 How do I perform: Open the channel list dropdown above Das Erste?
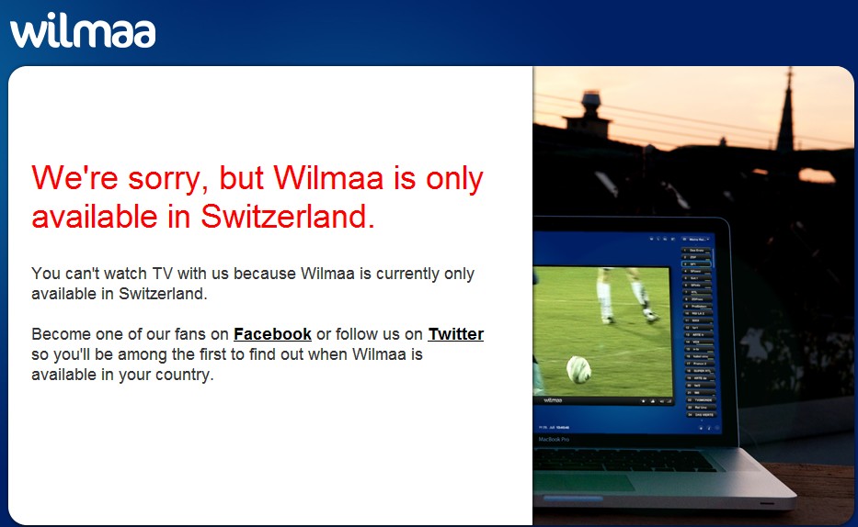pos(696,240)
